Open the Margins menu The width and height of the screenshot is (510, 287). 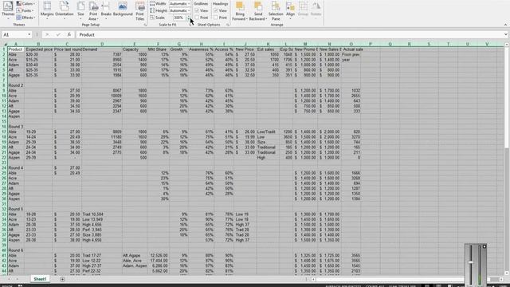pyautogui.click(x=47, y=10)
